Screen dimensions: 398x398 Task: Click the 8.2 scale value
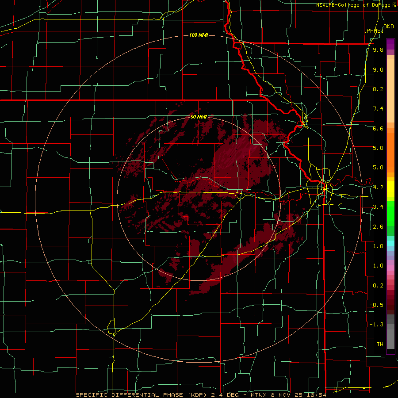(x=378, y=89)
